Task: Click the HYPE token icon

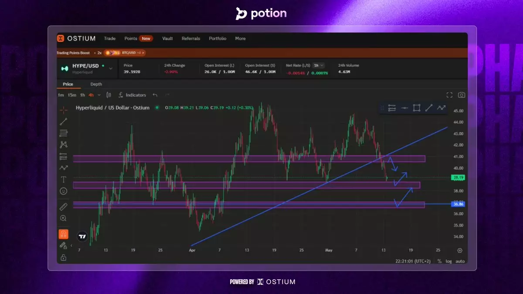Action: click(65, 68)
